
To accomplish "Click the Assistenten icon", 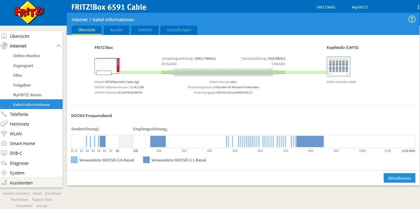I will (4, 183).
